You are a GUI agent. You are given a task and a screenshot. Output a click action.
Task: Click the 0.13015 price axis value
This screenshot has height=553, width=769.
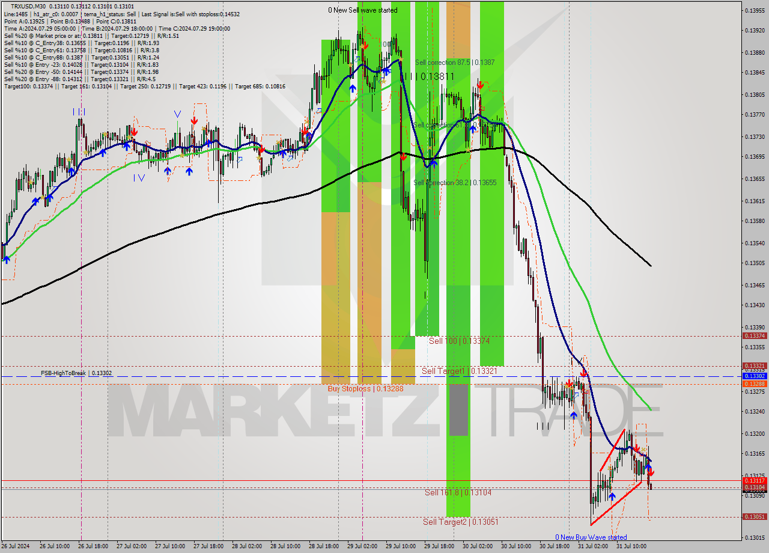click(755, 537)
